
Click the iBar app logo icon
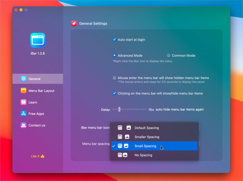coord(37,40)
